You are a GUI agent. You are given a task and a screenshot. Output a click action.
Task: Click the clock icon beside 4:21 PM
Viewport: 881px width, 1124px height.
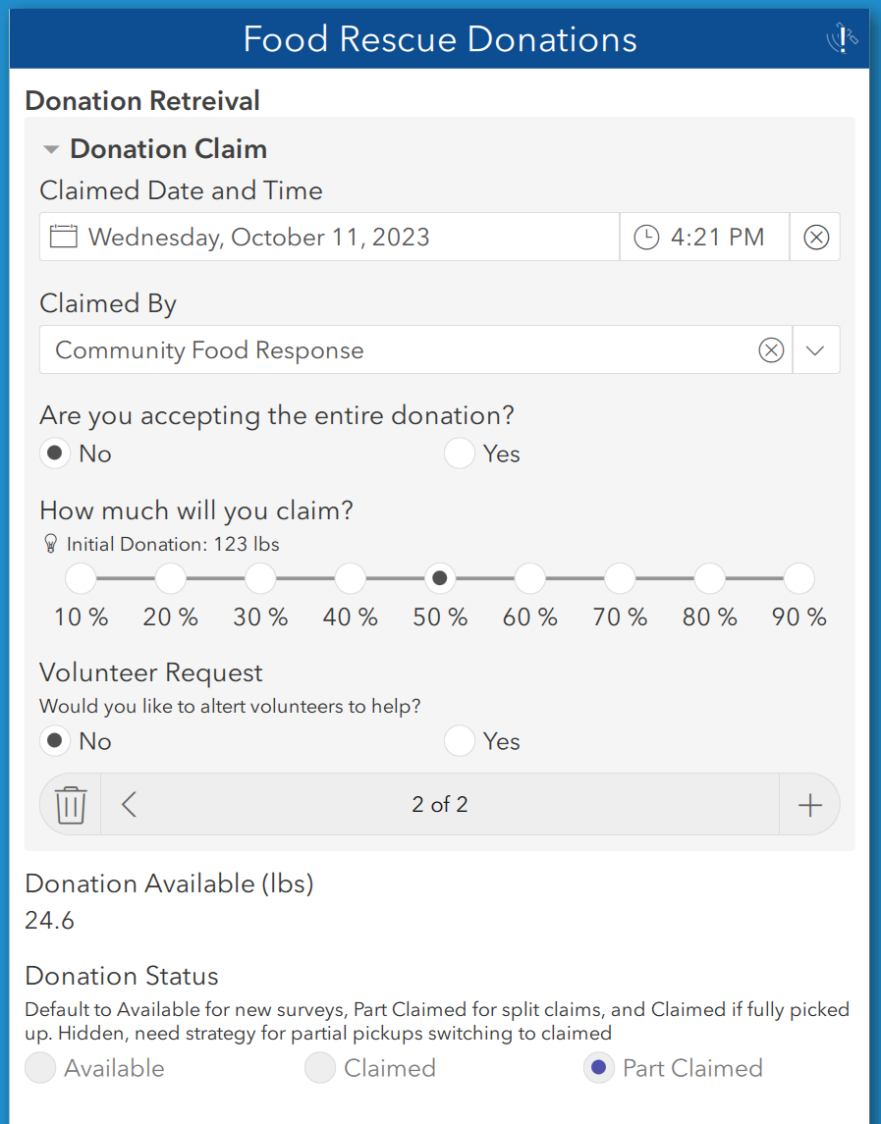click(647, 237)
